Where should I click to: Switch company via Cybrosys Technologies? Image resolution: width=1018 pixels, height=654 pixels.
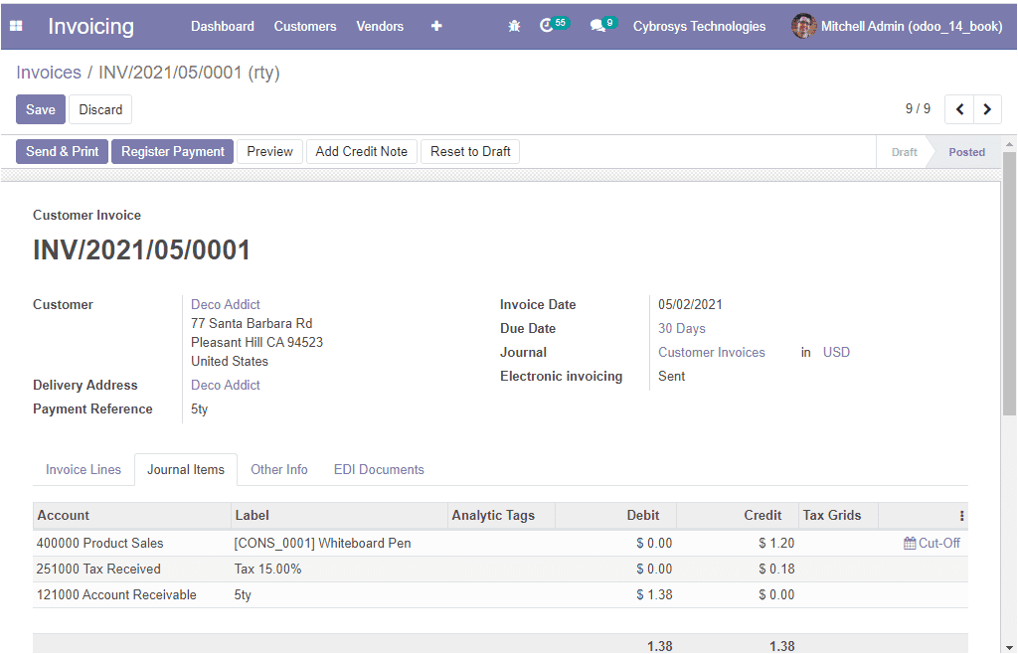coord(699,26)
